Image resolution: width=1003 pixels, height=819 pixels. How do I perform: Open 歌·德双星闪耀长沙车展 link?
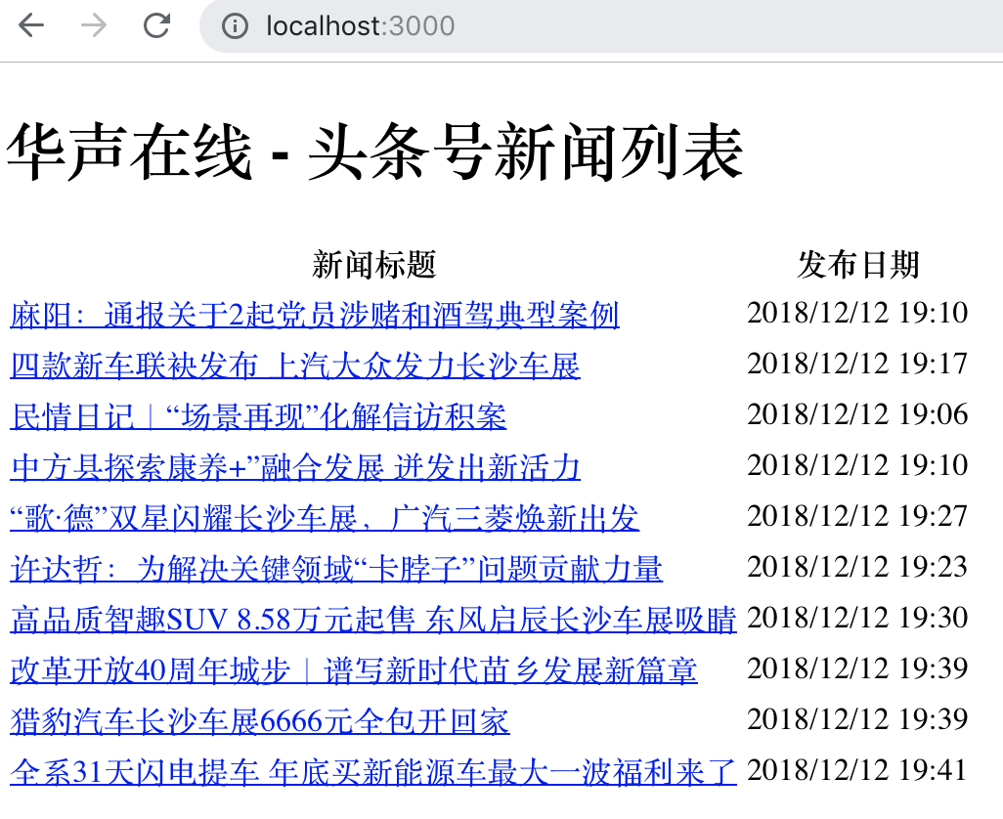[x=325, y=518]
